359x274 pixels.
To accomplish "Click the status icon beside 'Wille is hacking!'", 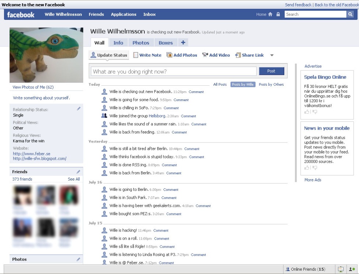I will click(104, 230).
